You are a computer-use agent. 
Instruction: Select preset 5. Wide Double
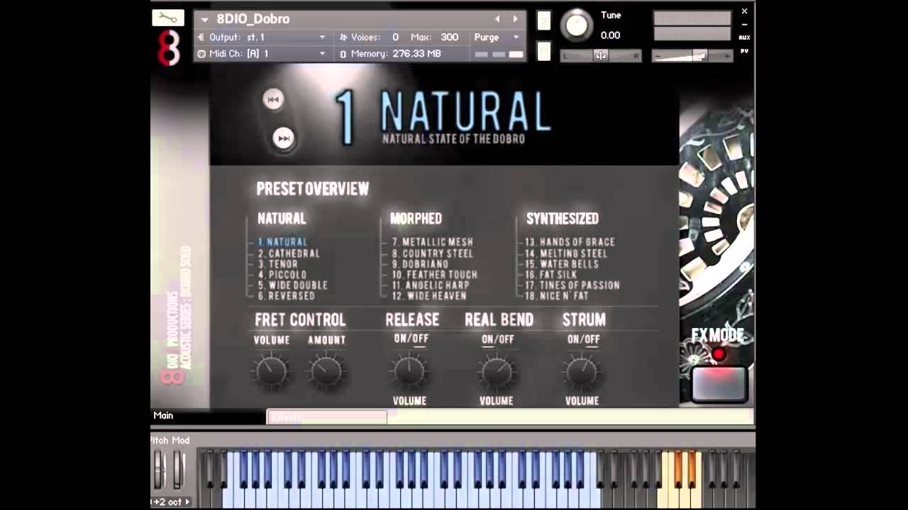[x=293, y=285]
